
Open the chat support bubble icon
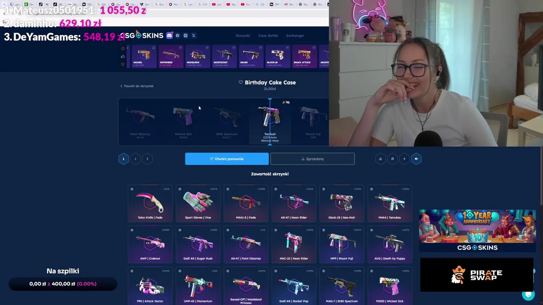click(528, 294)
